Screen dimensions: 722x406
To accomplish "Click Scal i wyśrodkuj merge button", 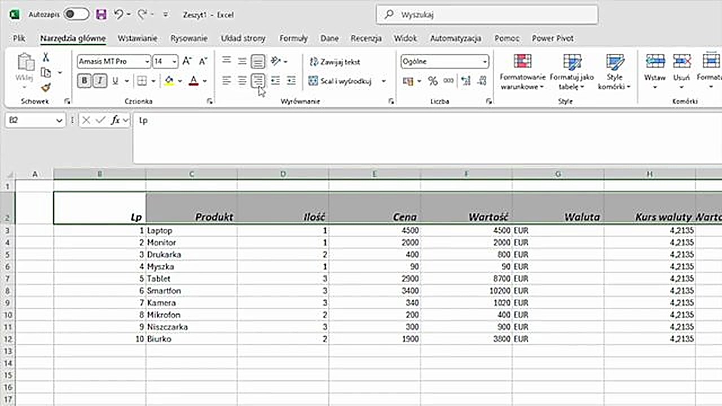I will point(341,81).
